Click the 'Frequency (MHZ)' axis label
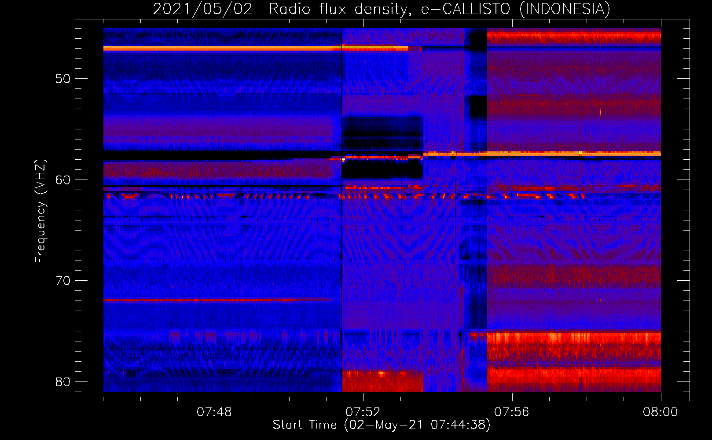 click(x=40, y=211)
